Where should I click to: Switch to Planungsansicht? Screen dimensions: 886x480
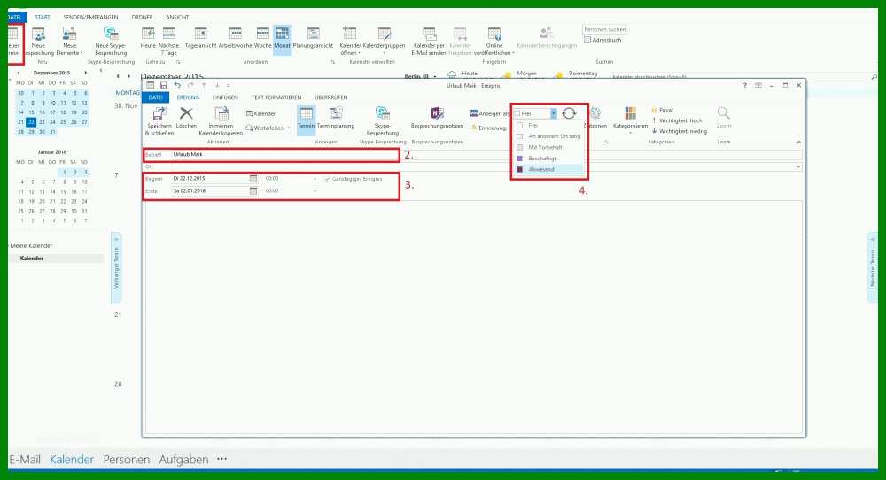(313, 38)
